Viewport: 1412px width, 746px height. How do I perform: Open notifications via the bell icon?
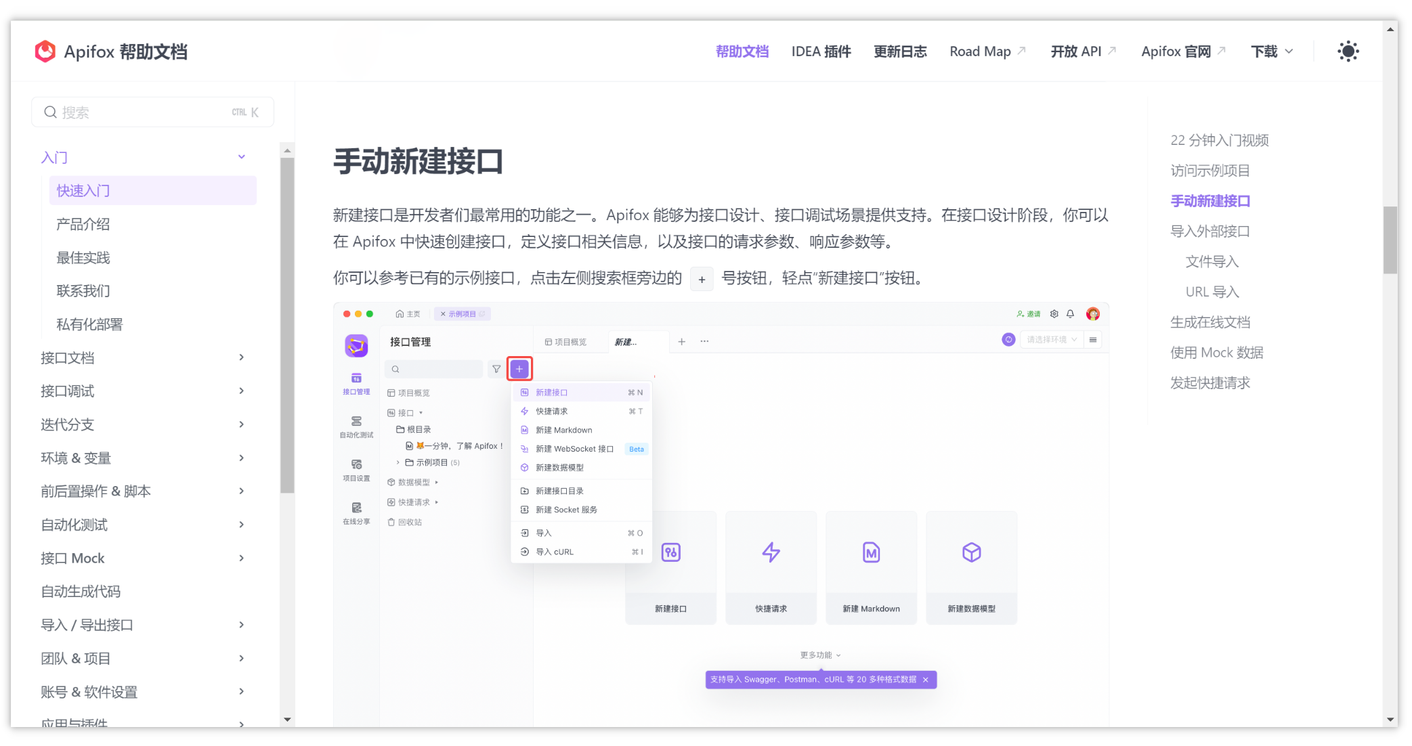tap(1071, 313)
